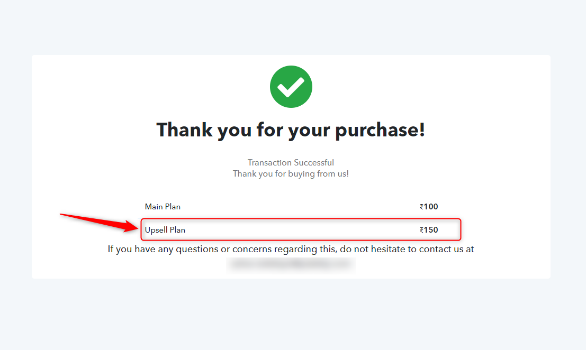Click the blurred contact email address

click(291, 264)
